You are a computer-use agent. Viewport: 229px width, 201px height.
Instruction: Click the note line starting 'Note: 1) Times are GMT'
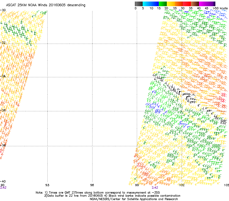point(98,193)
